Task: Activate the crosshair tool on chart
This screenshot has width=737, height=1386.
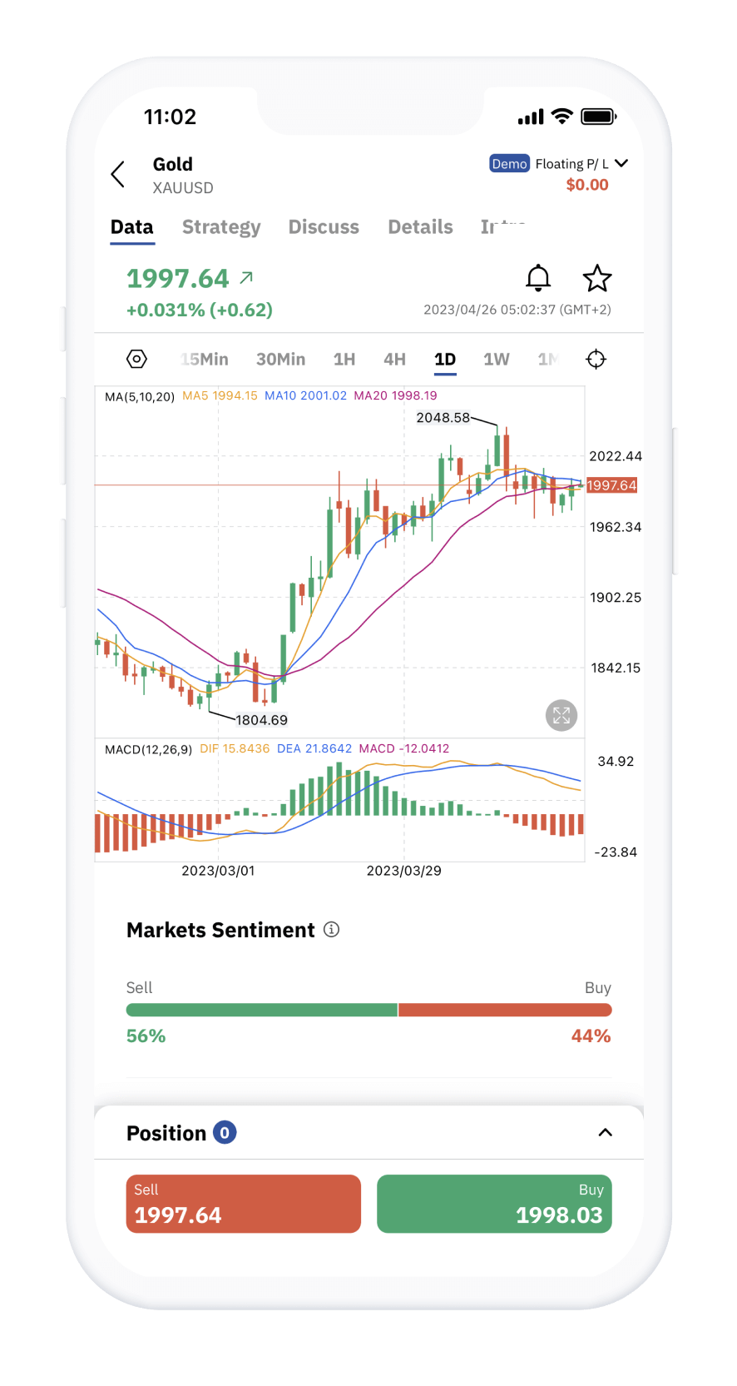Action: [596, 359]
